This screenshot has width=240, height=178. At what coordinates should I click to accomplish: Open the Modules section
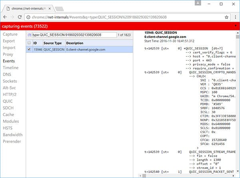tap(11, 121)
